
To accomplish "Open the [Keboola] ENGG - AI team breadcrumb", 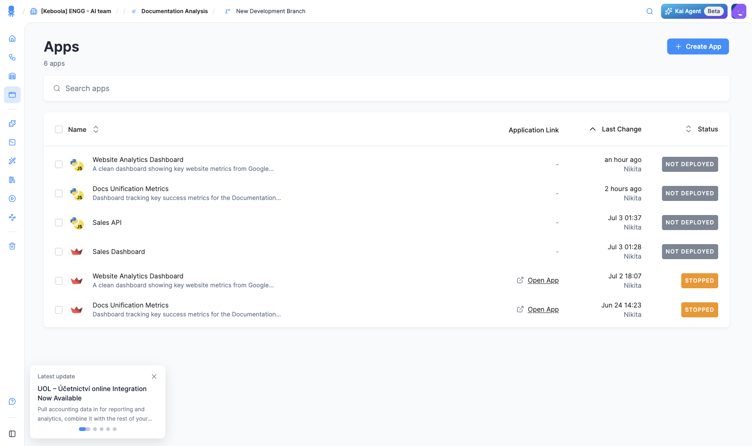I will coord(71,11).
